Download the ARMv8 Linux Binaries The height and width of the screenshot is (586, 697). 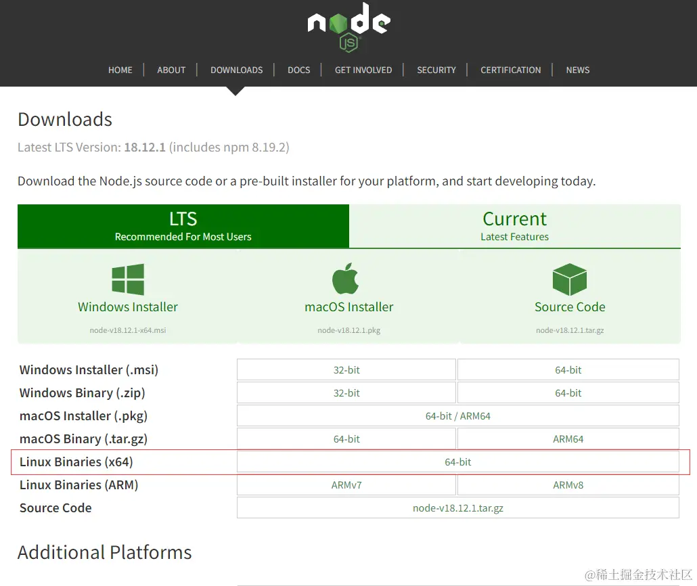568,484
